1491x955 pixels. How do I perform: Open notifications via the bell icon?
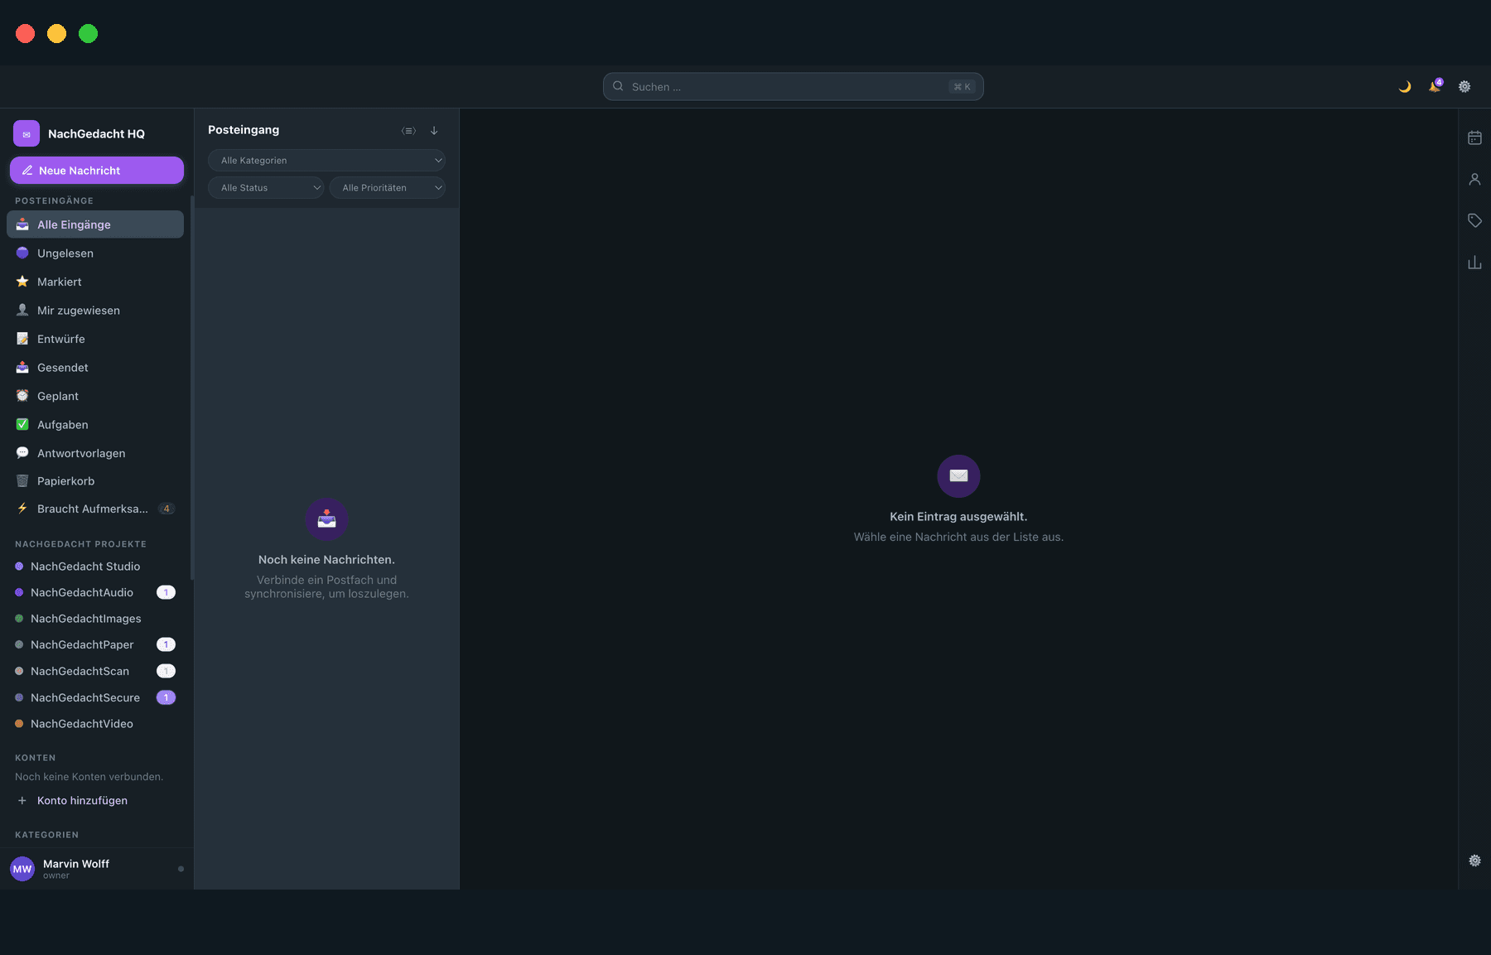pyautogui.click(x=1435, y=87)
